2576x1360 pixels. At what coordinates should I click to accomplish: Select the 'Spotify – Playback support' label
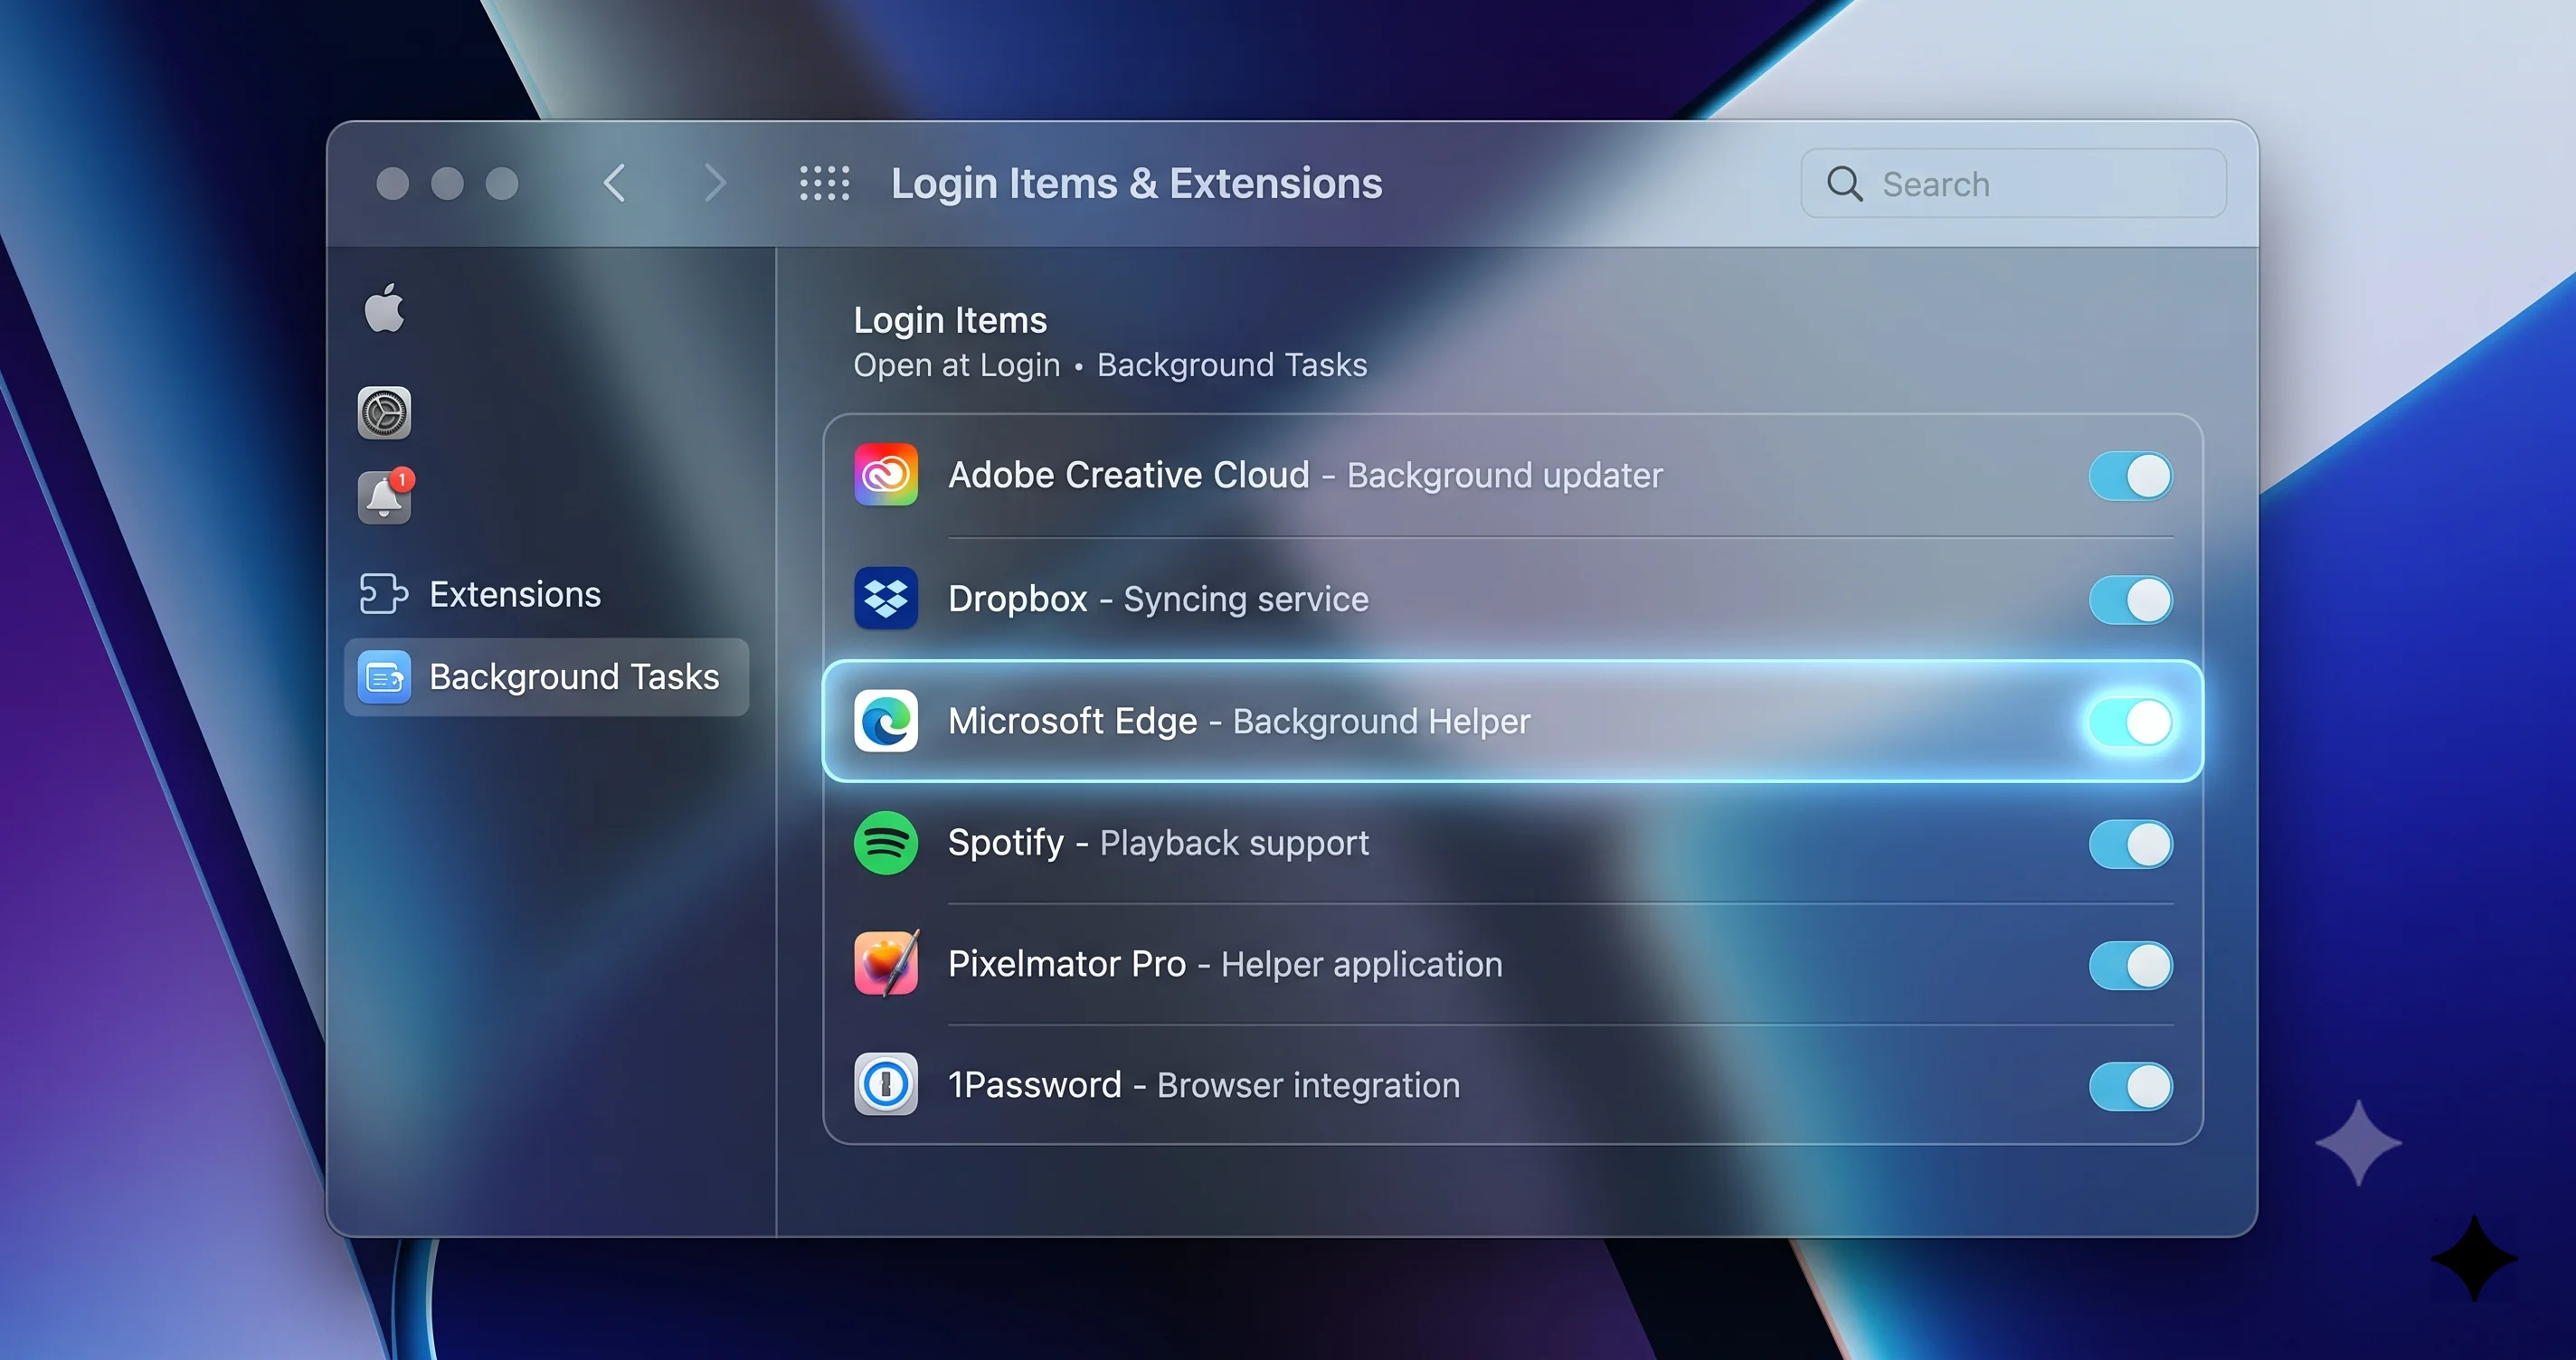[1158, 843]
